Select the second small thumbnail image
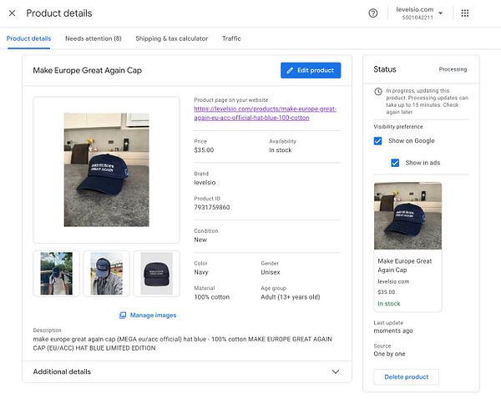The height and width of the screenshot is (399, 501). click(x=106, y=273)
